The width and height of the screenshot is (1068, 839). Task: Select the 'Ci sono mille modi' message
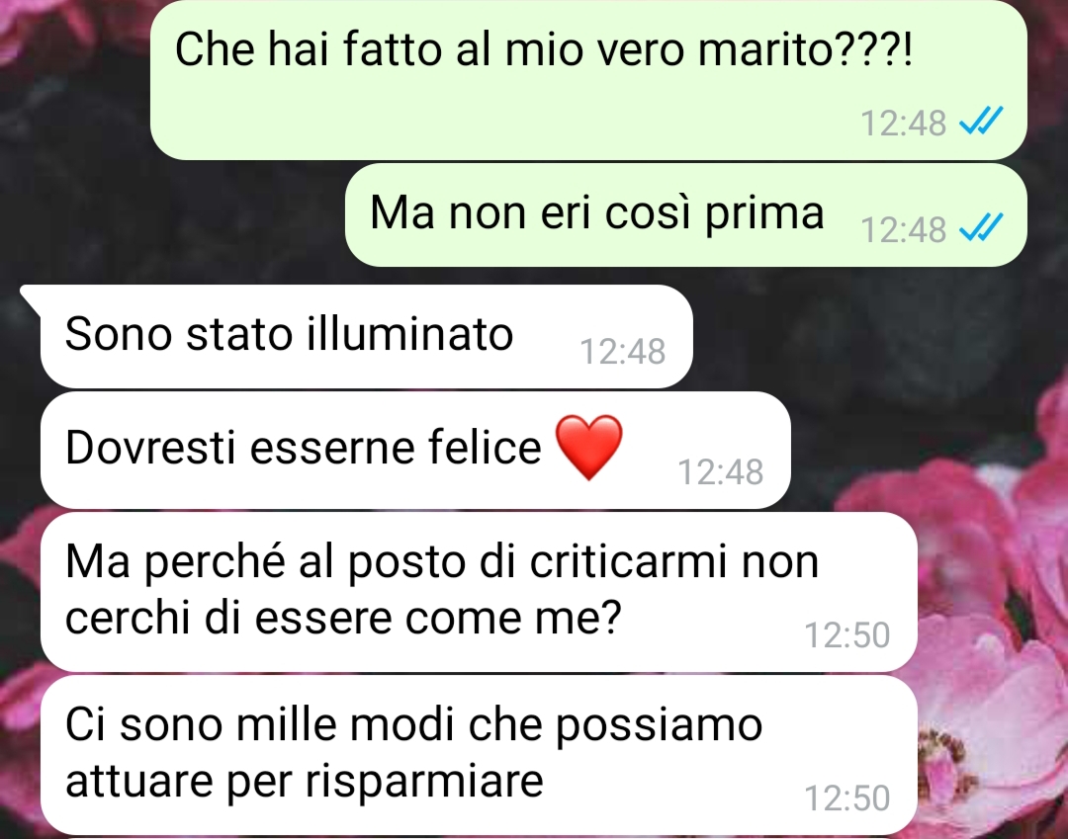[x=479, y=755]
